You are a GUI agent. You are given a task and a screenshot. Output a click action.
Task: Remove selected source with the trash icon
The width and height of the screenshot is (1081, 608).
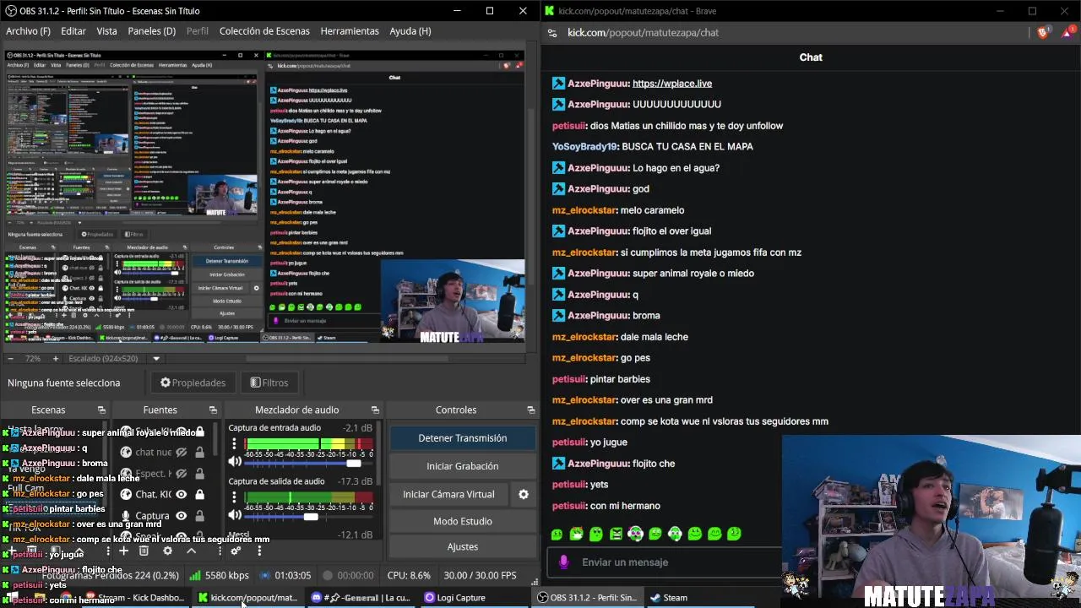[x=144, y=551]
